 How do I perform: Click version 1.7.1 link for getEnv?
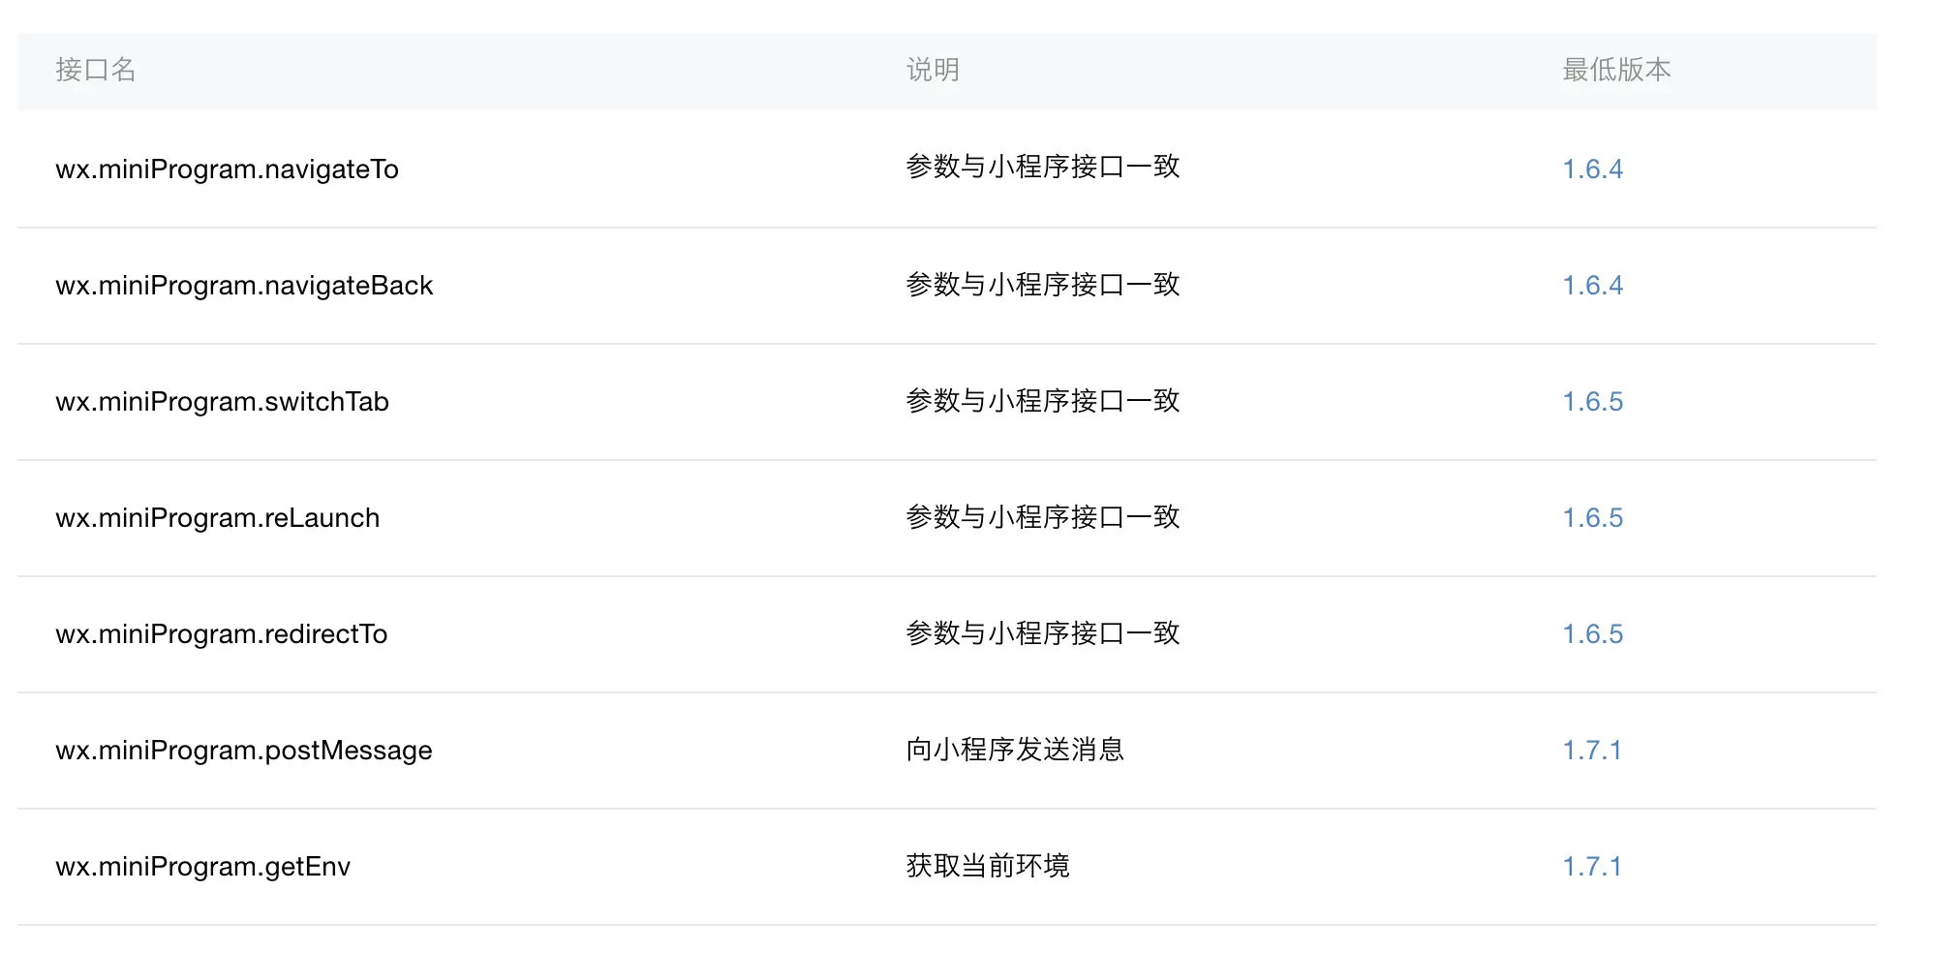[1591, 866]
